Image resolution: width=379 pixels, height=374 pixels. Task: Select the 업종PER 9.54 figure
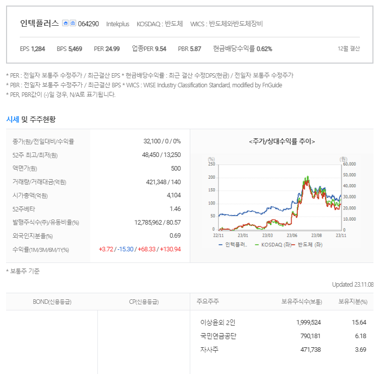tap(149, 49)
